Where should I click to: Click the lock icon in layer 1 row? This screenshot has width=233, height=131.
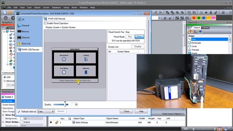pyautogui.click(x=56, y=122)
